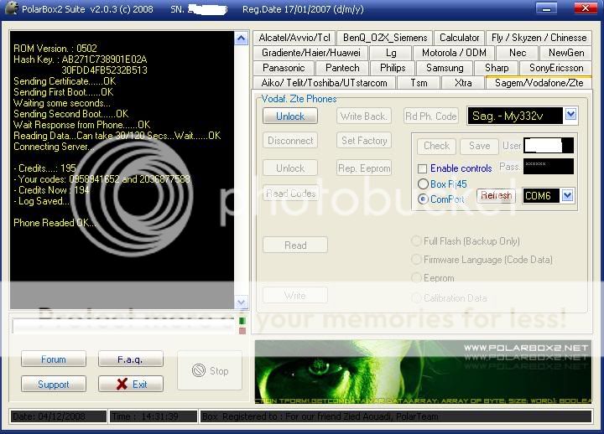Click the Box Registered to status text
Image resolution: width=604 pixels, height=434 pixels.
pos(396,416)
